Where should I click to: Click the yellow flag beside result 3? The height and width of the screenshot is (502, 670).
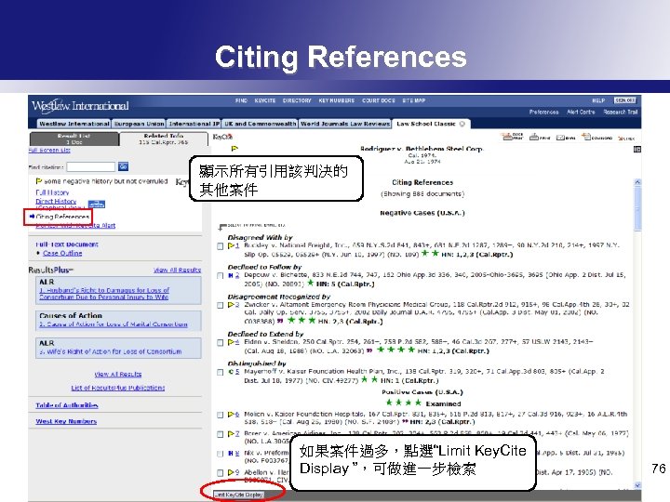(231, 305)
